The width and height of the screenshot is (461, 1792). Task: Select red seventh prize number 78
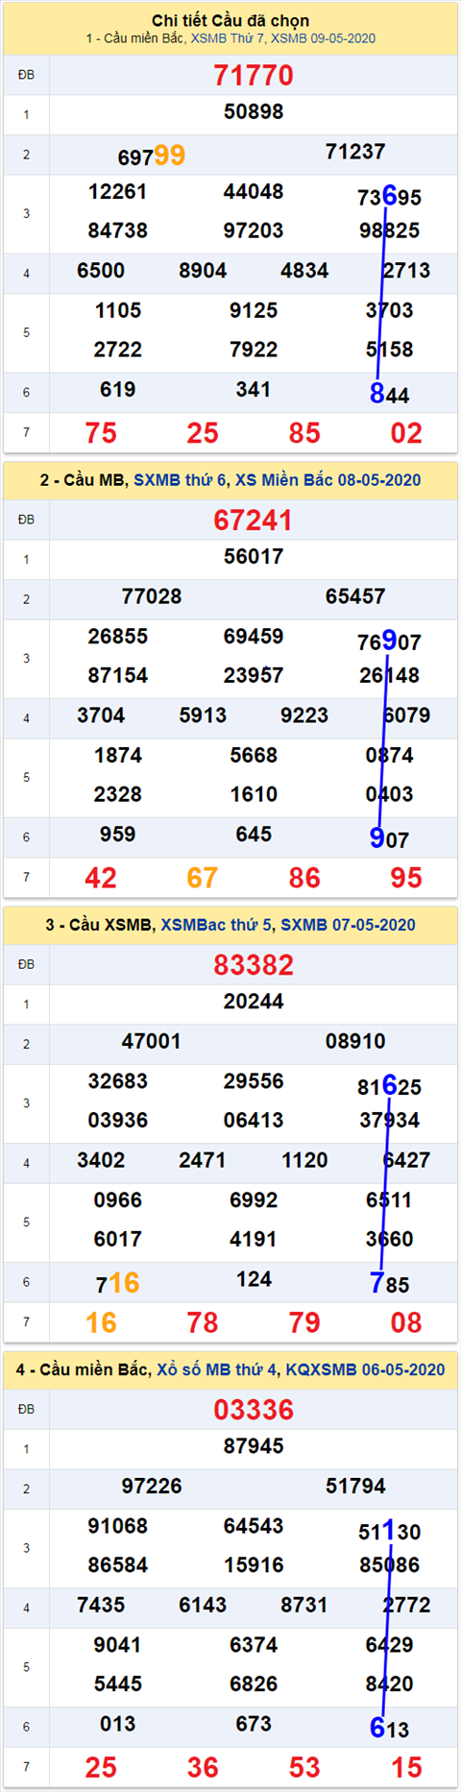pos(203,1322)
